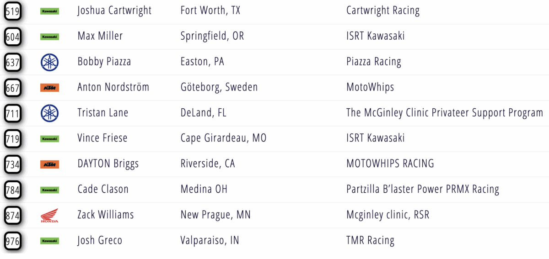This screenshot has height=259, width=549.
Task: Select number badge 519
Action: pos(12,11)
